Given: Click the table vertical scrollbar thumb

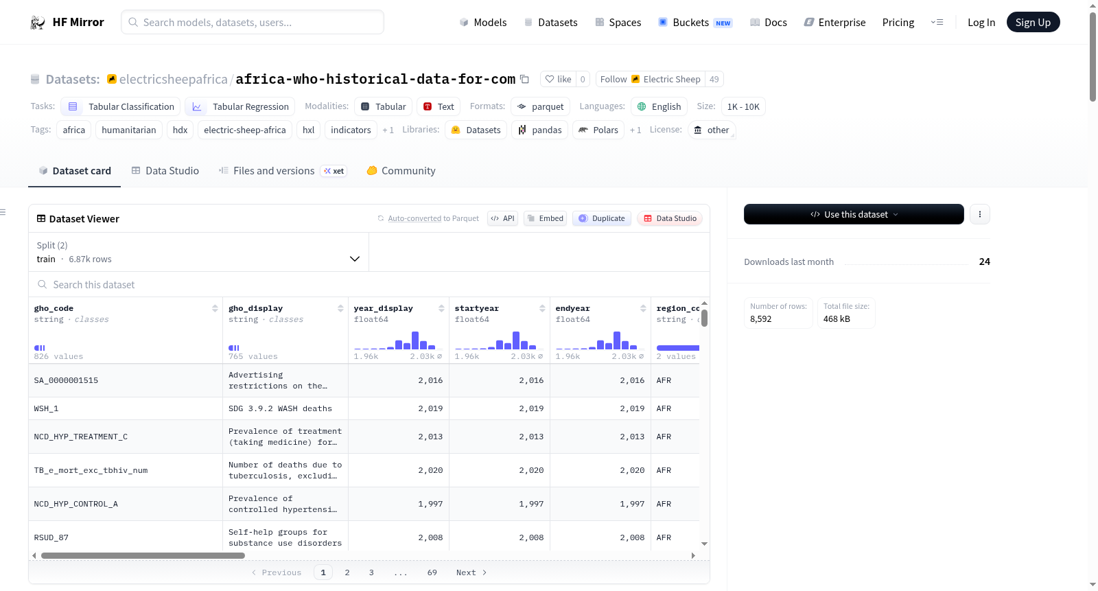Looking at the screenshot, I should tap(704, 318).
